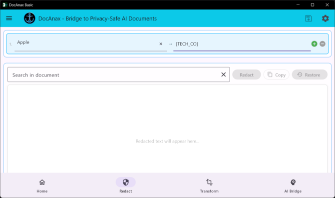Click the Restore button
Viewport: 335px width, 198px height.
click(x=310, y=74)
